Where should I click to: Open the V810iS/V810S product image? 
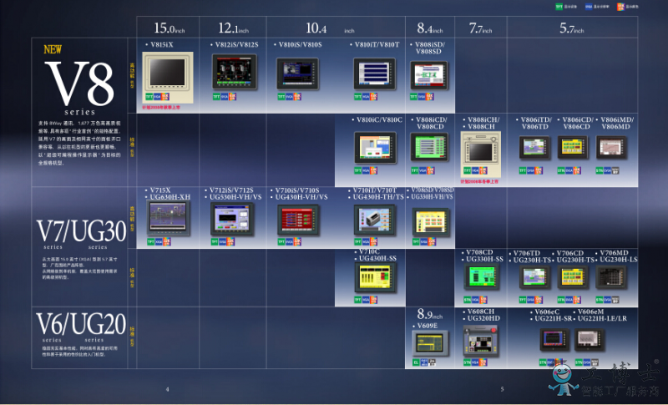click(297, 73)
